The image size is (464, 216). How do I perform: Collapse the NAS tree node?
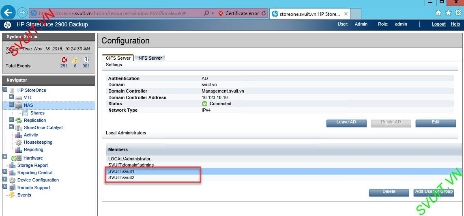11,105
